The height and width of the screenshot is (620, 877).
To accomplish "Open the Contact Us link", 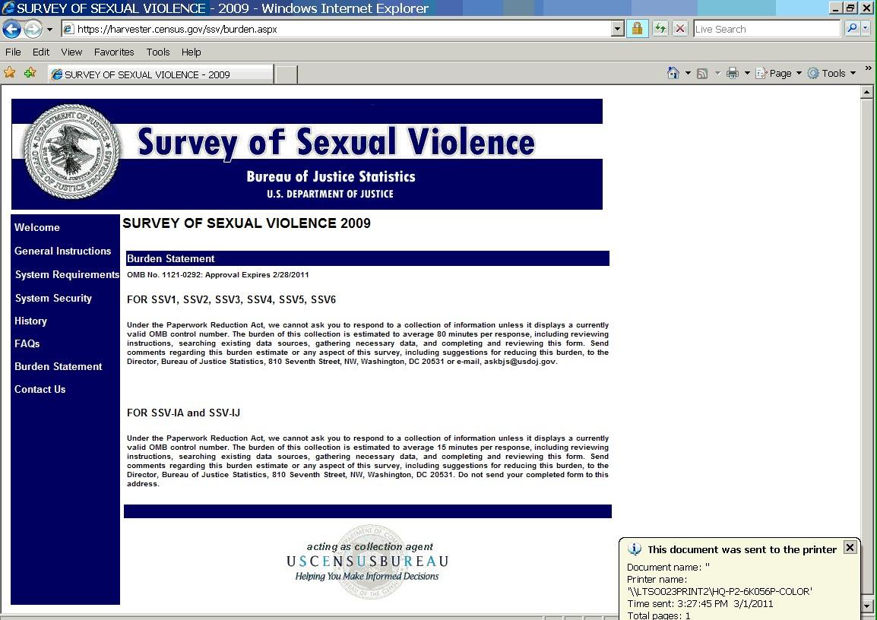I will coord(40,389).
